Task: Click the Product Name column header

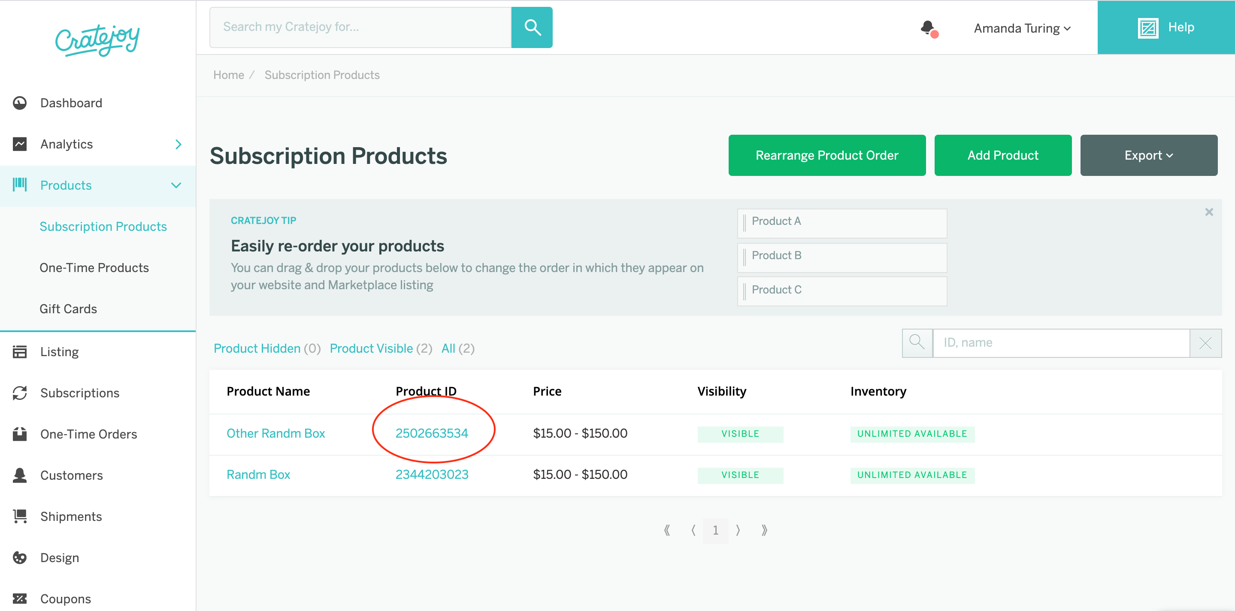Action: (268, 391)
